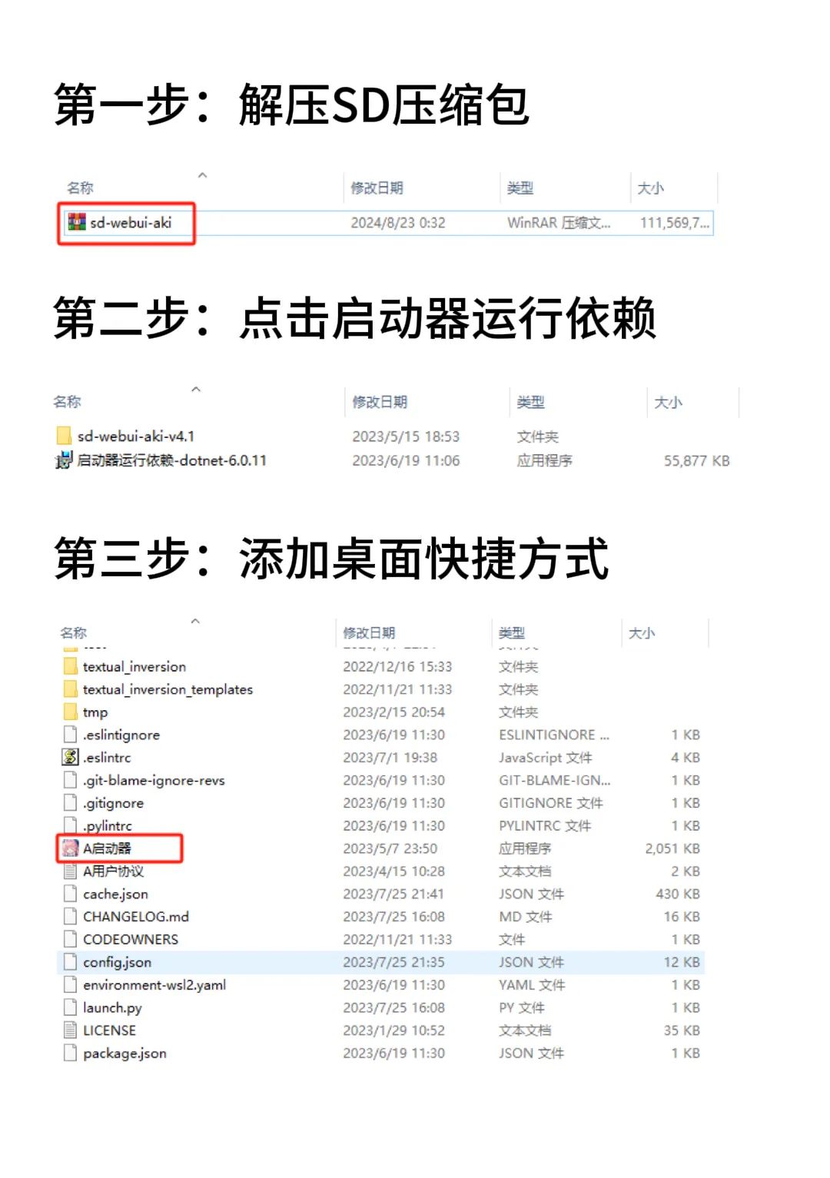
Task: Click the .eslintignore file icon
Action: [x=70, y=735]
